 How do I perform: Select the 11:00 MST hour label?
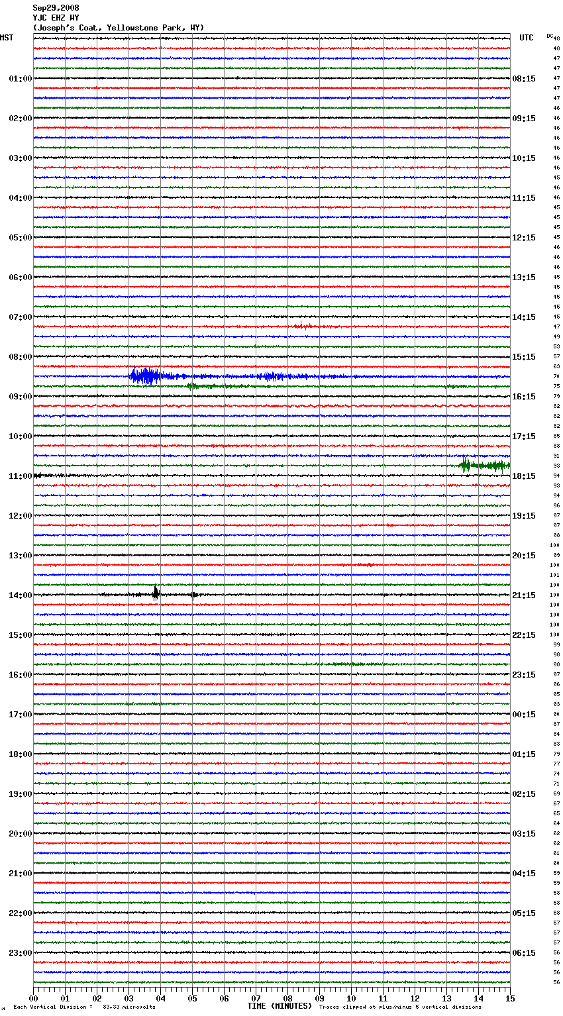[21, 476]
